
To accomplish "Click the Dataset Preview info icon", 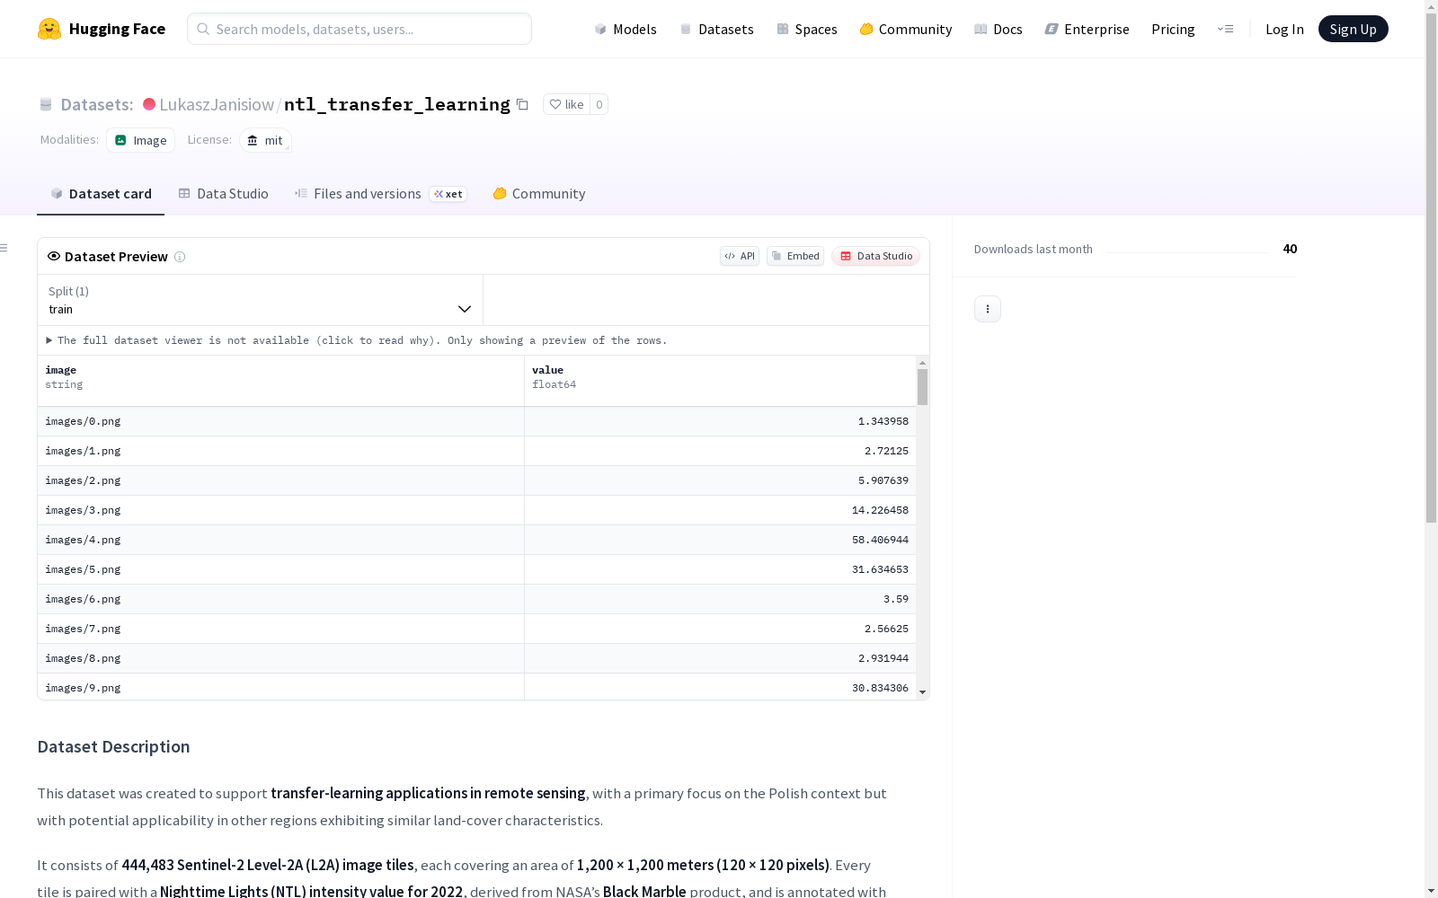I will (180, 257).
